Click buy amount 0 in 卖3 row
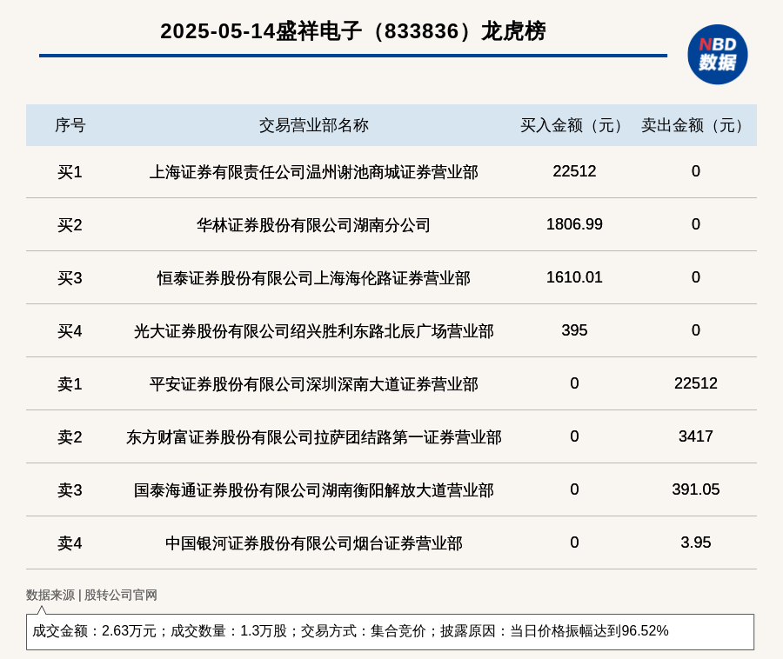783x659 pixels. click(574, 489)
